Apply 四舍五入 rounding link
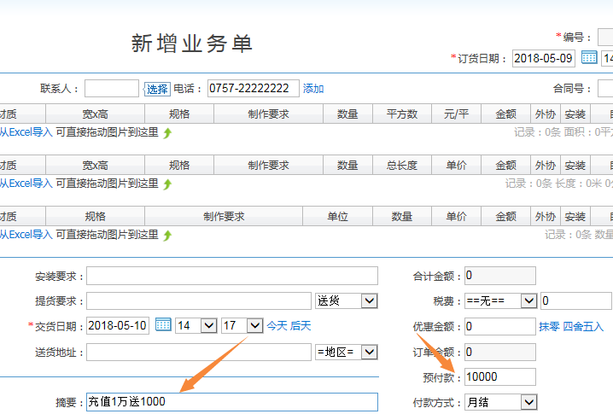Viewport: 613px width, 414px height. [x=583, y=326]
